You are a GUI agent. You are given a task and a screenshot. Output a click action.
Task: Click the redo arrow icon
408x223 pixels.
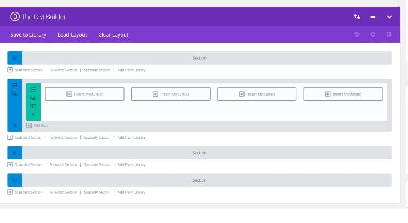373,34
